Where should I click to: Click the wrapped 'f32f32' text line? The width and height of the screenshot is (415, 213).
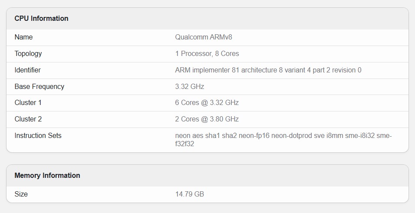pos(184,144)
